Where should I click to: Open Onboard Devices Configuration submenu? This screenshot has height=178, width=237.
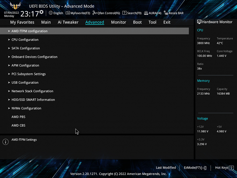click(x=34, y=57)
